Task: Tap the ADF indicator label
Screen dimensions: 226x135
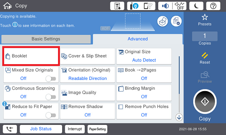Action: (105, 28)
